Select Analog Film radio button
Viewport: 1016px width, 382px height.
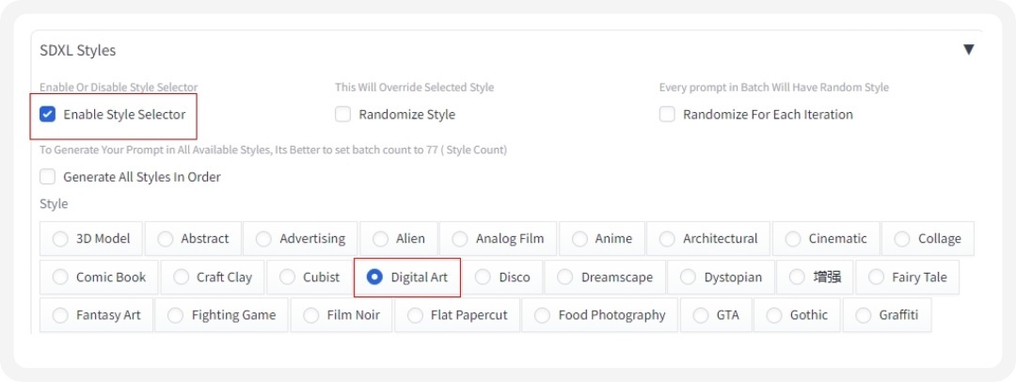[x=460, y=239]
